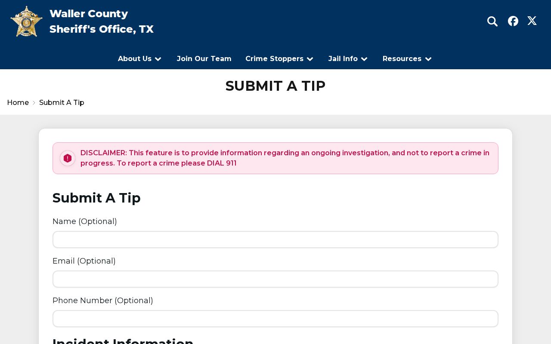This screenshot has width=551, height=344.
Task: Open the site search magnifier icon
Action: 492,21
